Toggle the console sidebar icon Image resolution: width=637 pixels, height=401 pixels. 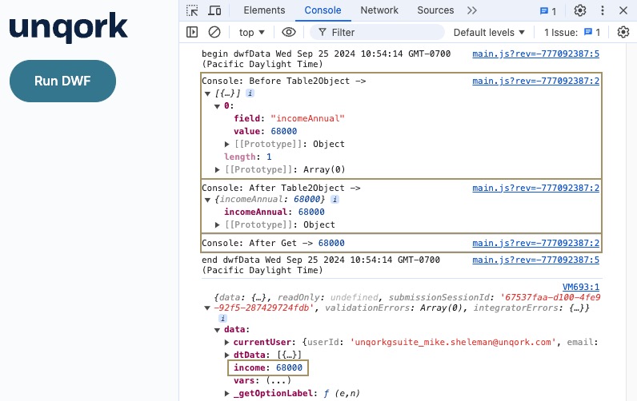click(192, 32)
